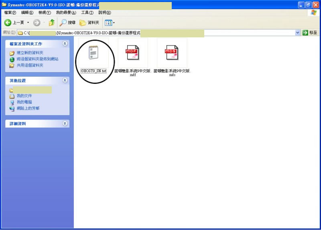Open the Back history dropdown arrow
This screenshot has height=230, width=321.
click(x=28, y=22)
